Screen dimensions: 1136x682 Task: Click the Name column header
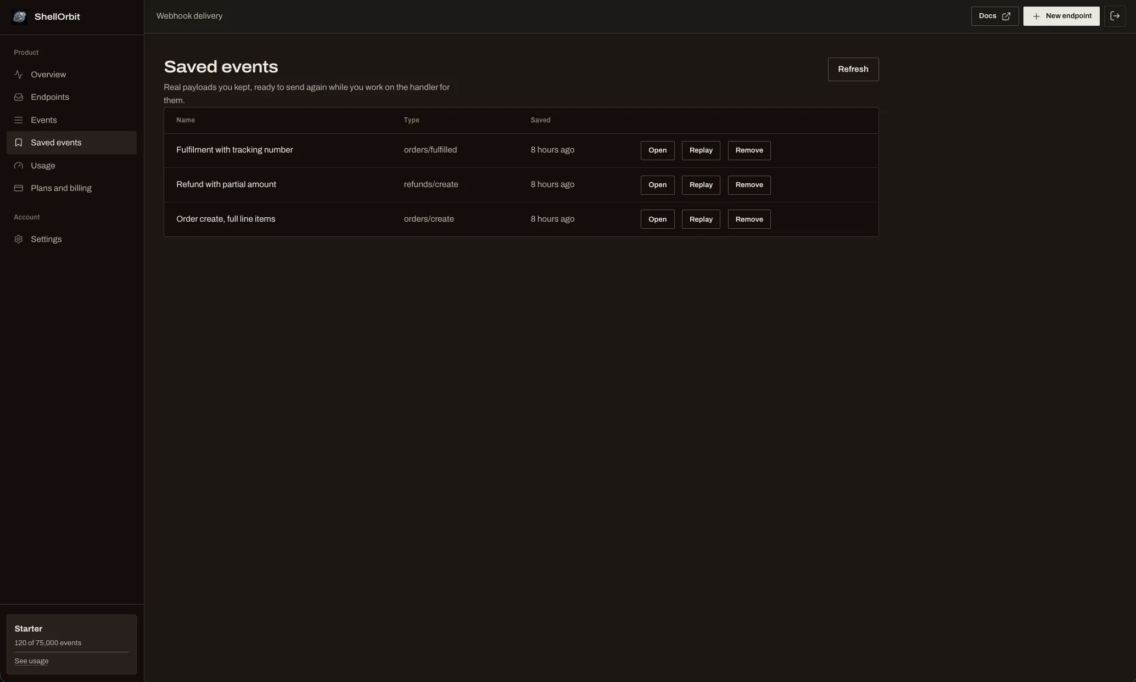(x=186, y=120)
